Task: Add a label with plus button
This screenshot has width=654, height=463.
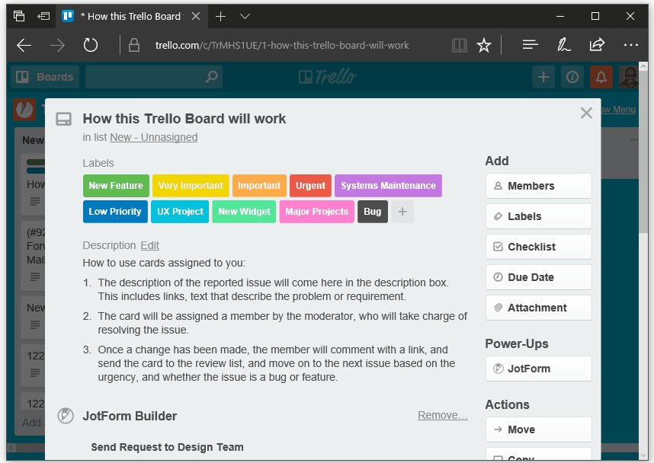Action: coord(402,212)
